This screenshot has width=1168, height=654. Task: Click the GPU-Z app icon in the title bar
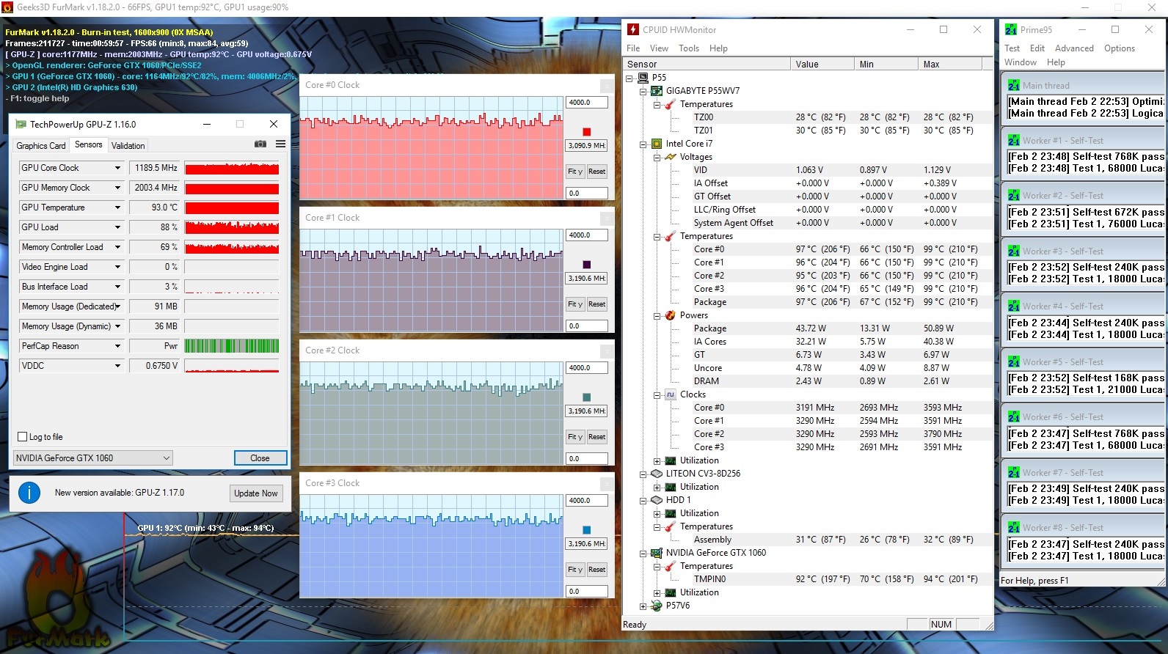click(x=21, y=124)
